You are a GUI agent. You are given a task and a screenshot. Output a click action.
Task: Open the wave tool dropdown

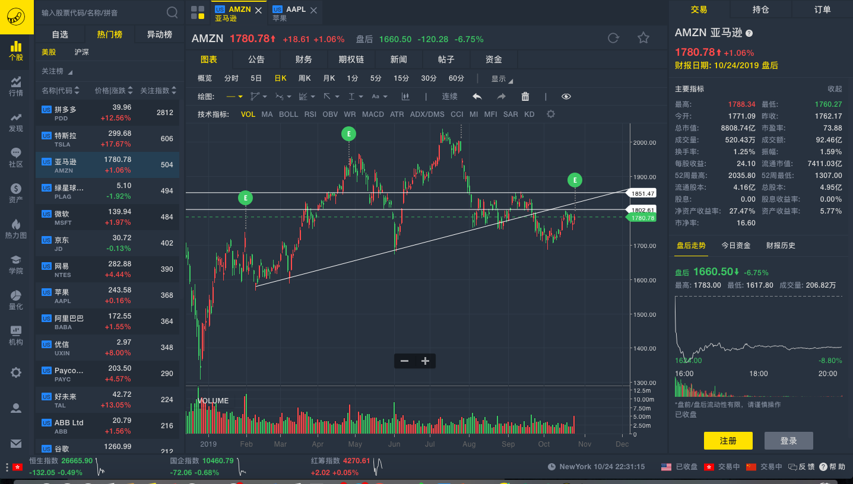(284, 96)
